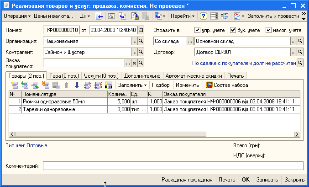Open the Заполнить dropdown in goods toolbar

(132, 85)
